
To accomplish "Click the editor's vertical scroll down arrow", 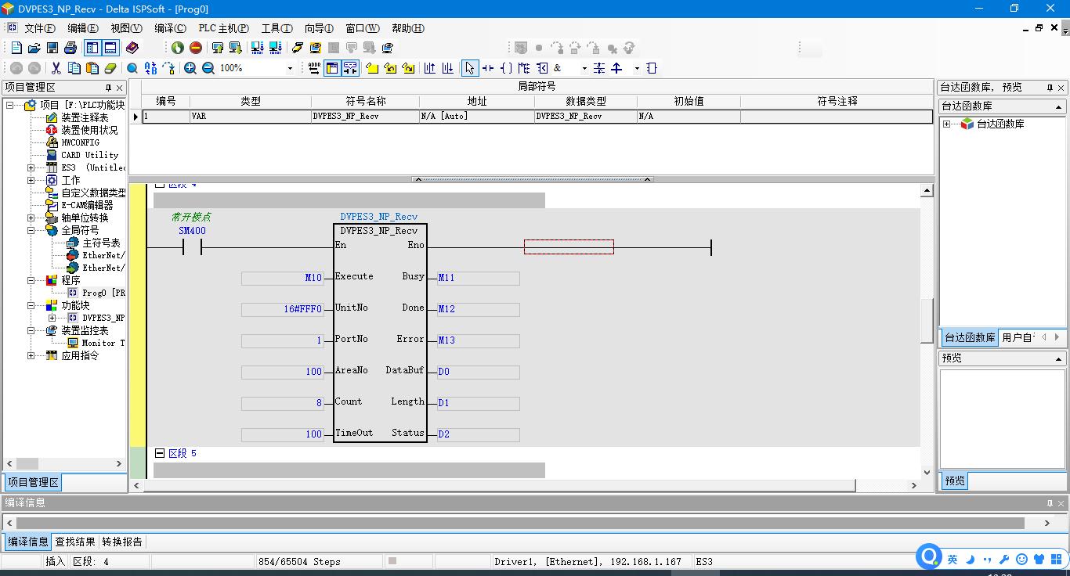I will coord(927,472).
